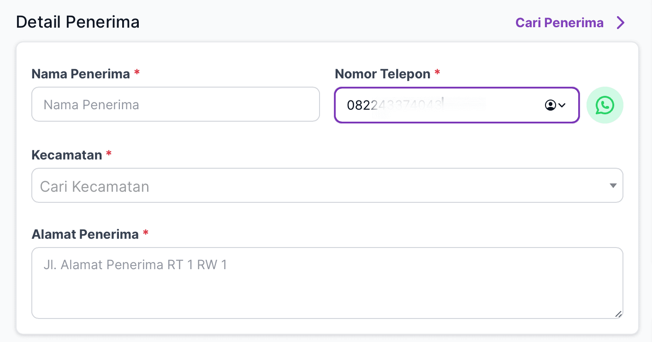Click the Nomor Telepon field label
The height and width of the screenshot is (342, 652).
[382, 74]
